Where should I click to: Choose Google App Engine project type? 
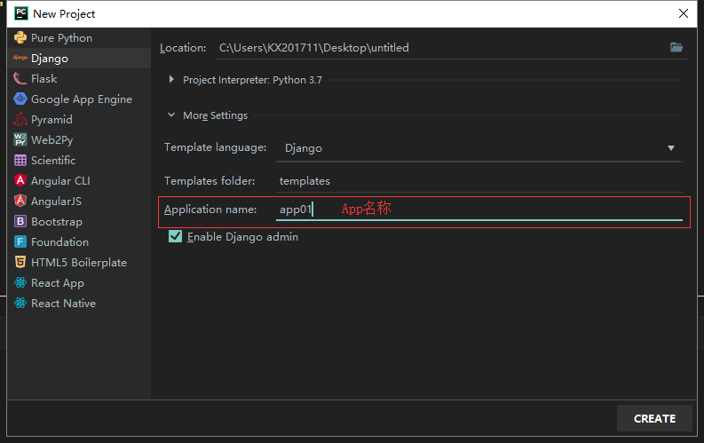(x=79, y=99)
